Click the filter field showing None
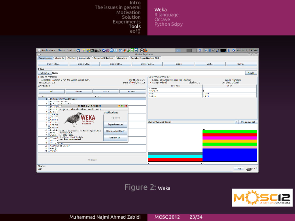Image resolution: width=295 pixels, height=221 pixels. click(x=148, y=73)
